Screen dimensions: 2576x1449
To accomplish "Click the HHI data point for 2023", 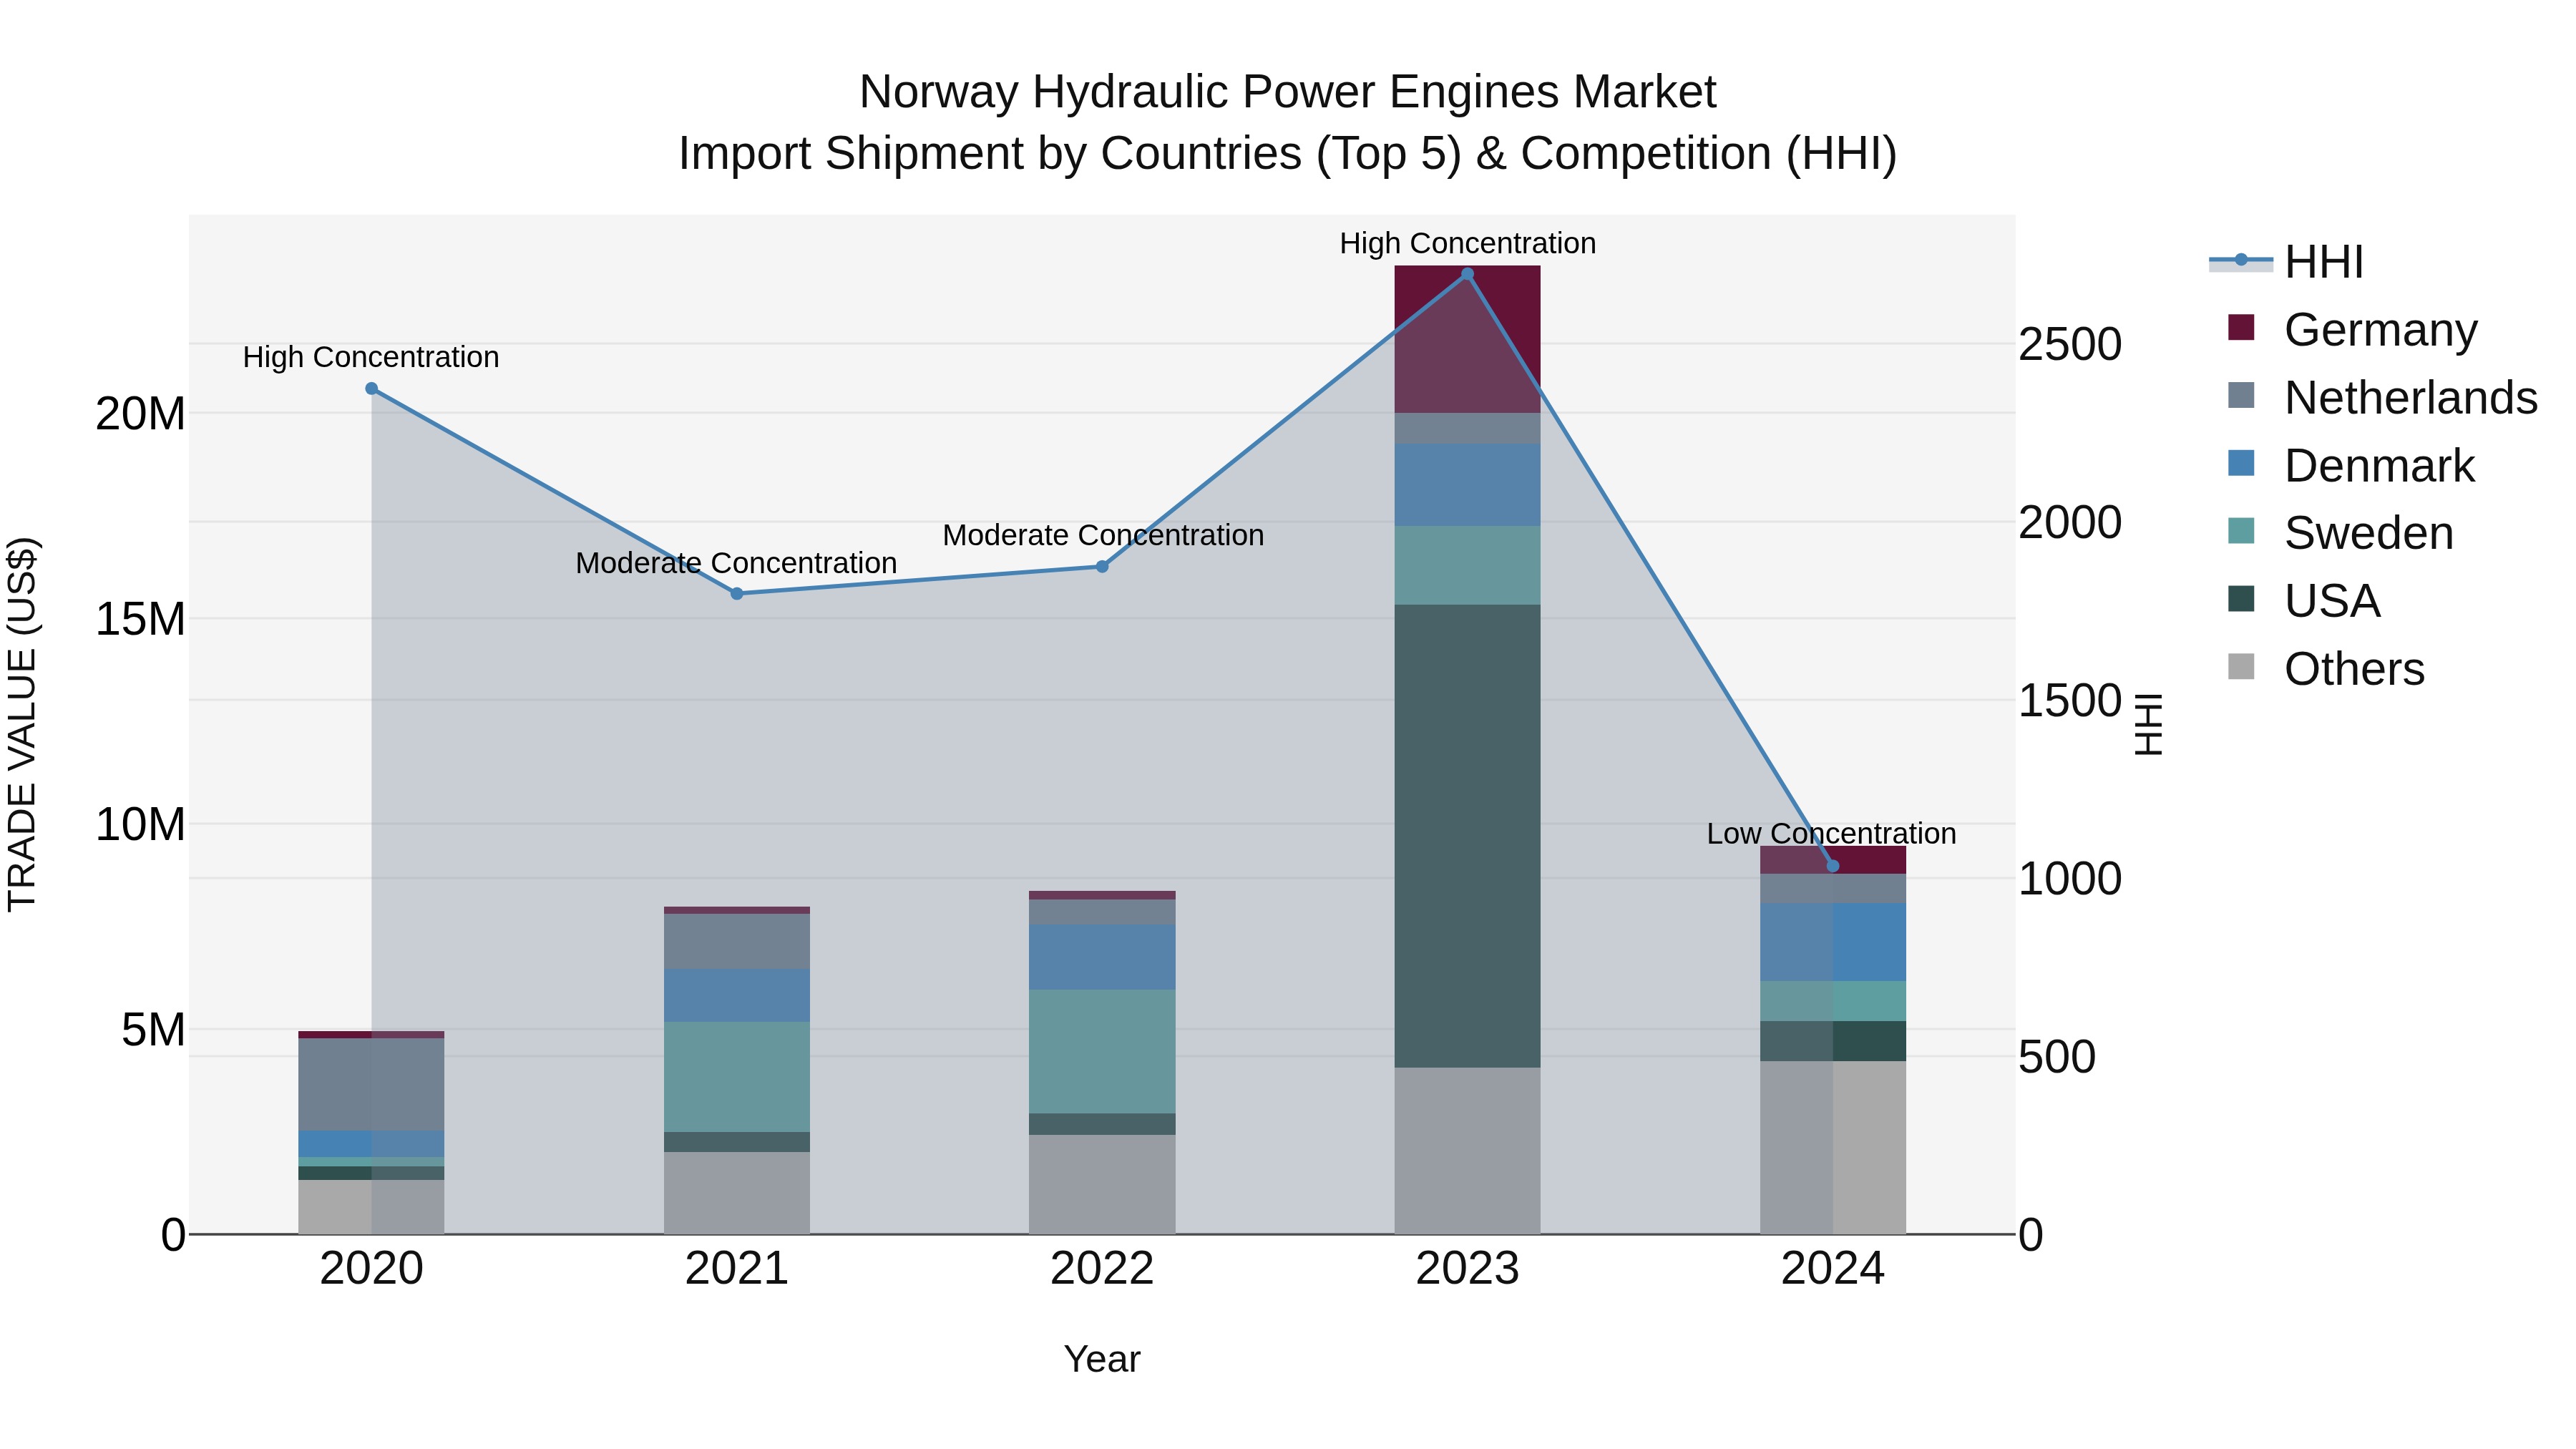I will (1467, 273).
